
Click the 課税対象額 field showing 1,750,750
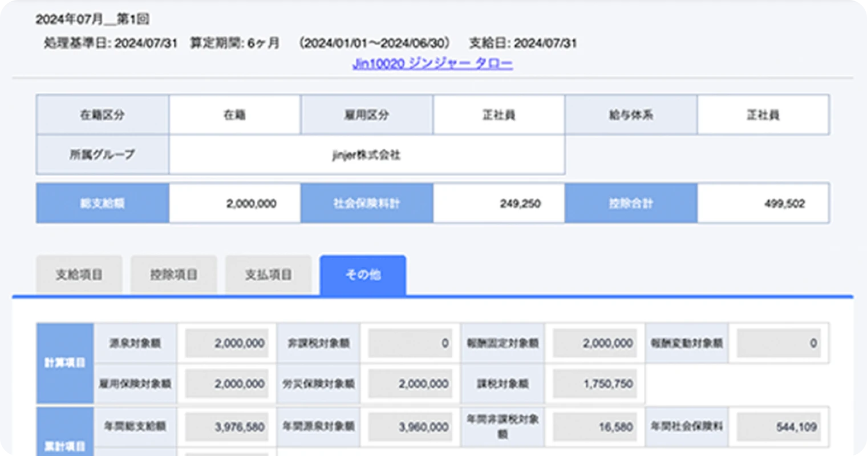pyautogui.click(x=594, y=384)
